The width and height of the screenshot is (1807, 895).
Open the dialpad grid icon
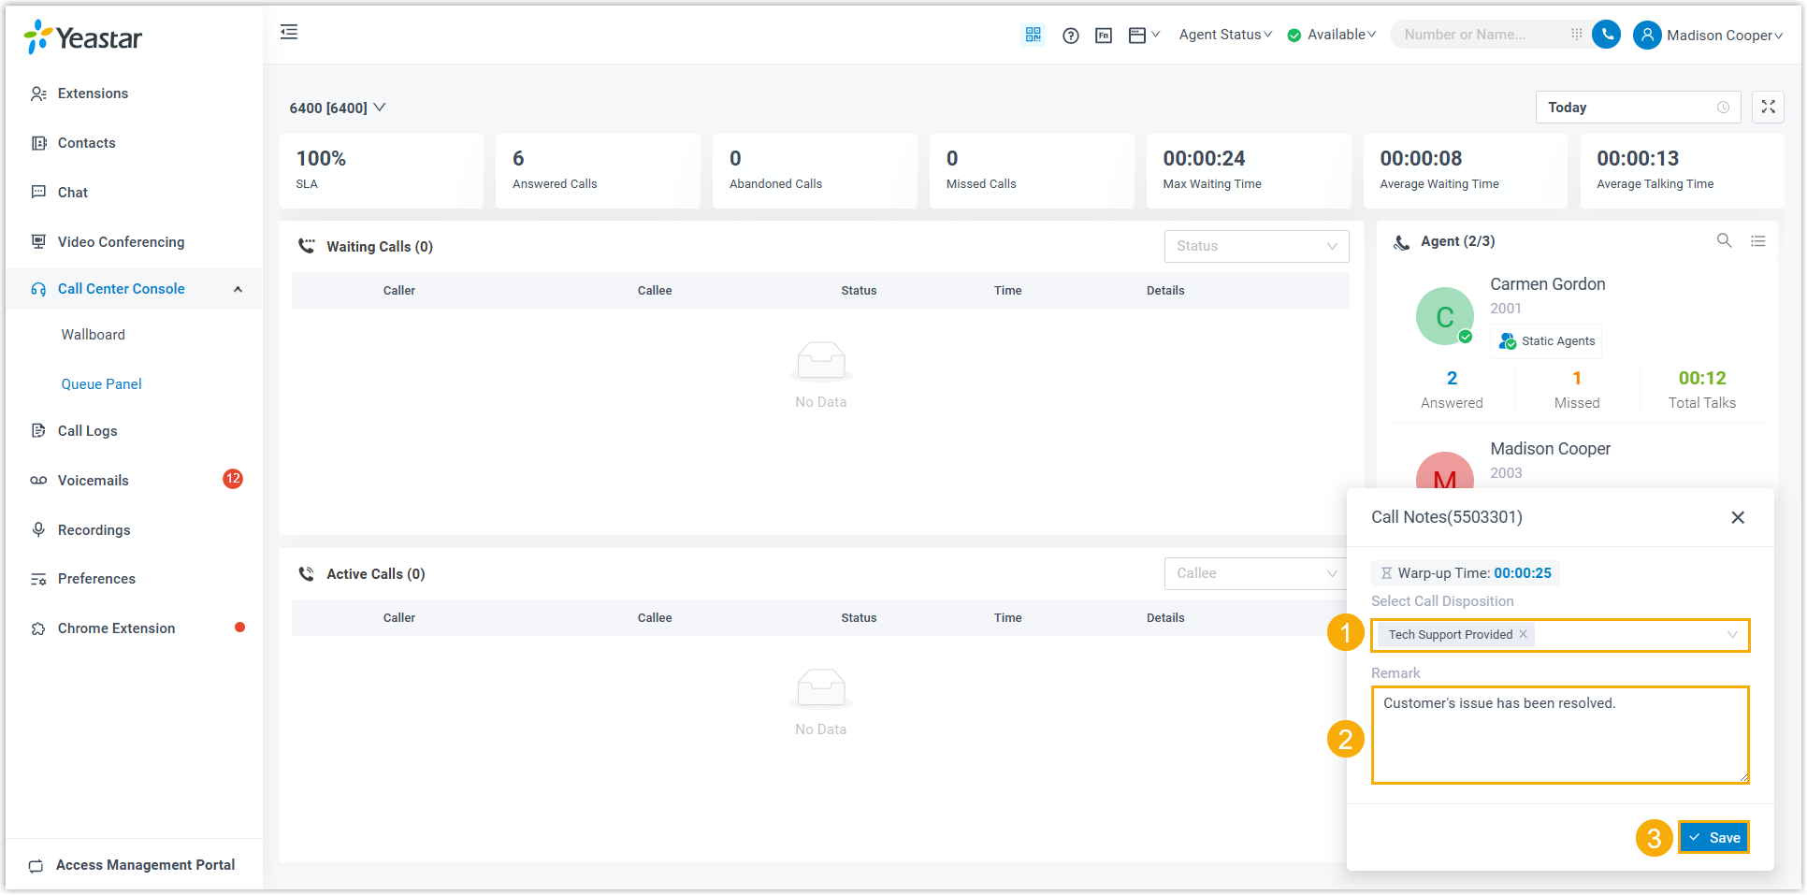(x=1576, y=35)
